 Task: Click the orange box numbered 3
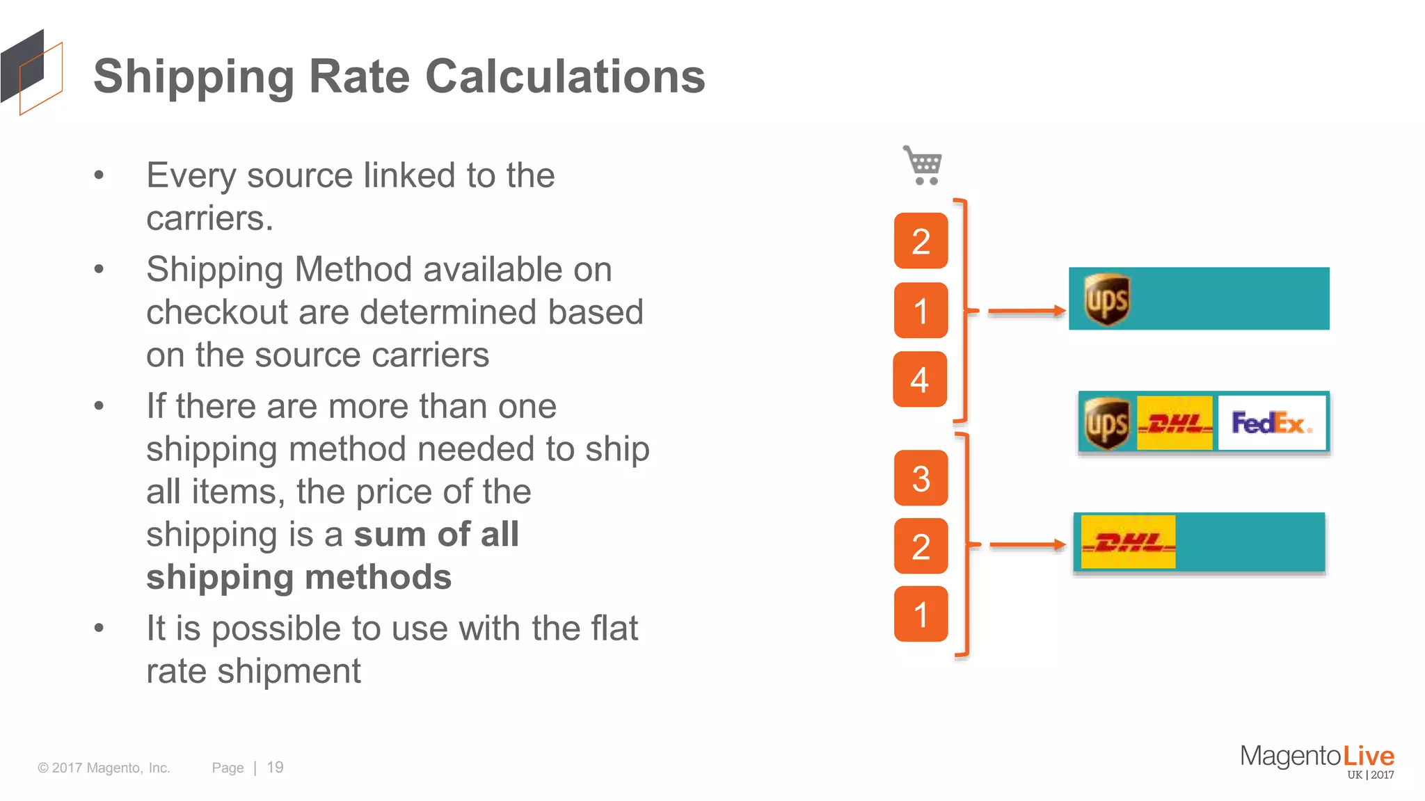click(921, 478)
